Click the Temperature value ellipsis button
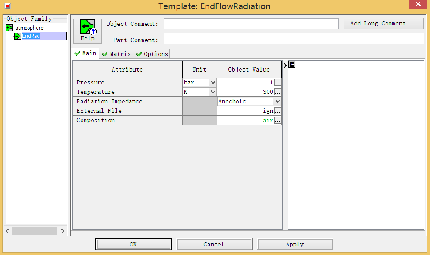This screenshot has height=255, width=430. coord(278,92)
